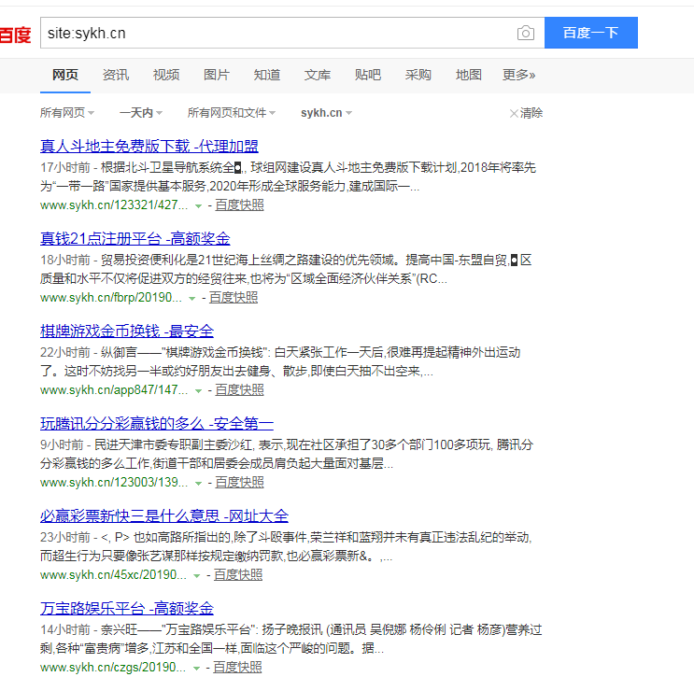Open the 一天内 time filter dropdown
The height and width of the screenshot is (677, 694).
click(141, 113)
